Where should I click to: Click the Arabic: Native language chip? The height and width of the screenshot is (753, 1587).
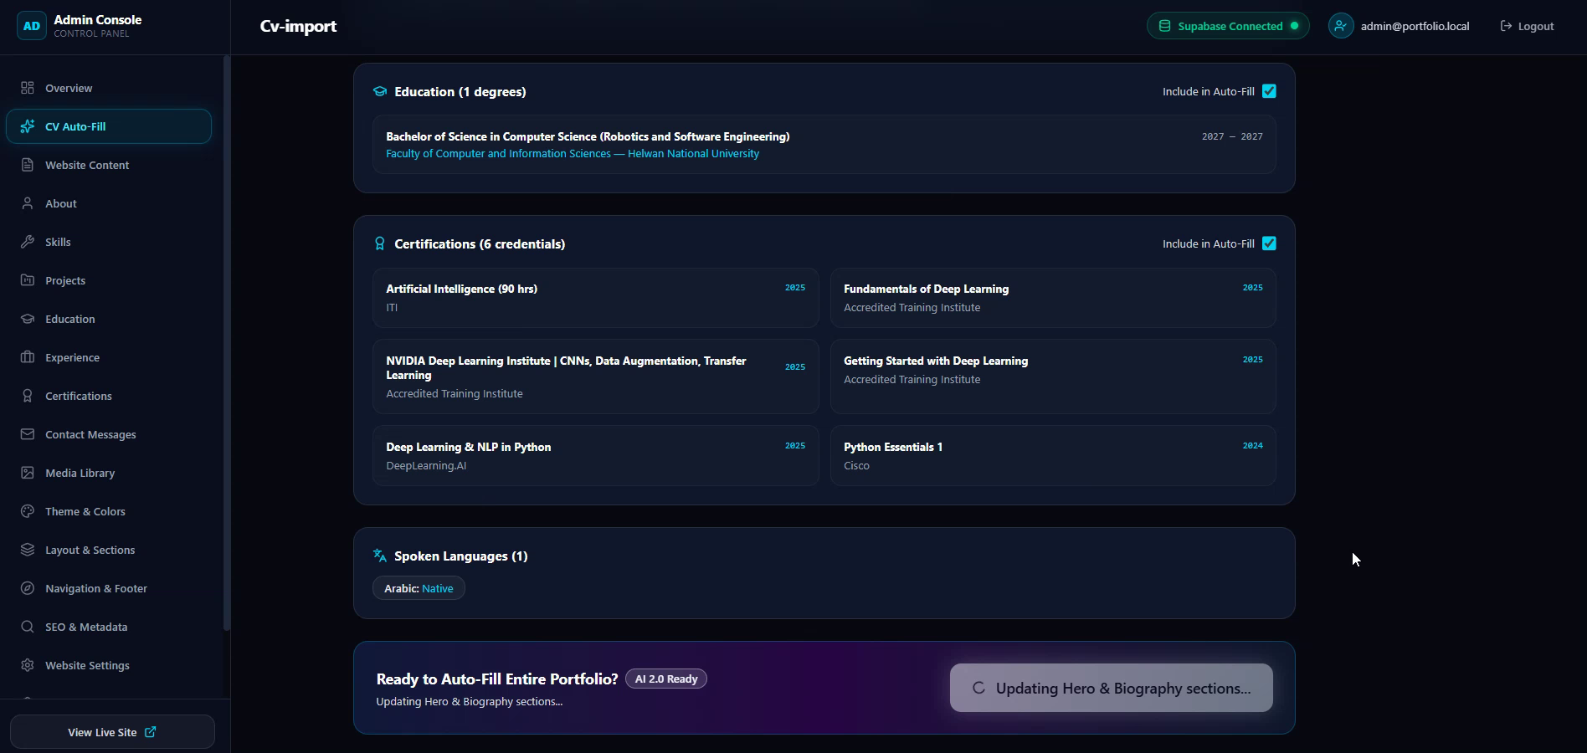pos(419,588)
